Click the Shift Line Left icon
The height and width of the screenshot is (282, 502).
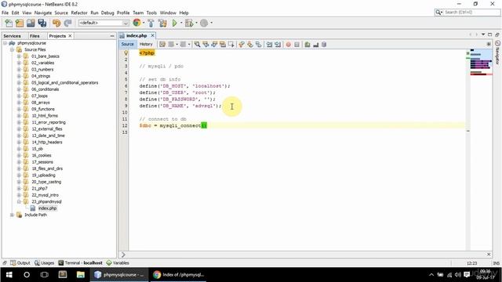(269, 45)
